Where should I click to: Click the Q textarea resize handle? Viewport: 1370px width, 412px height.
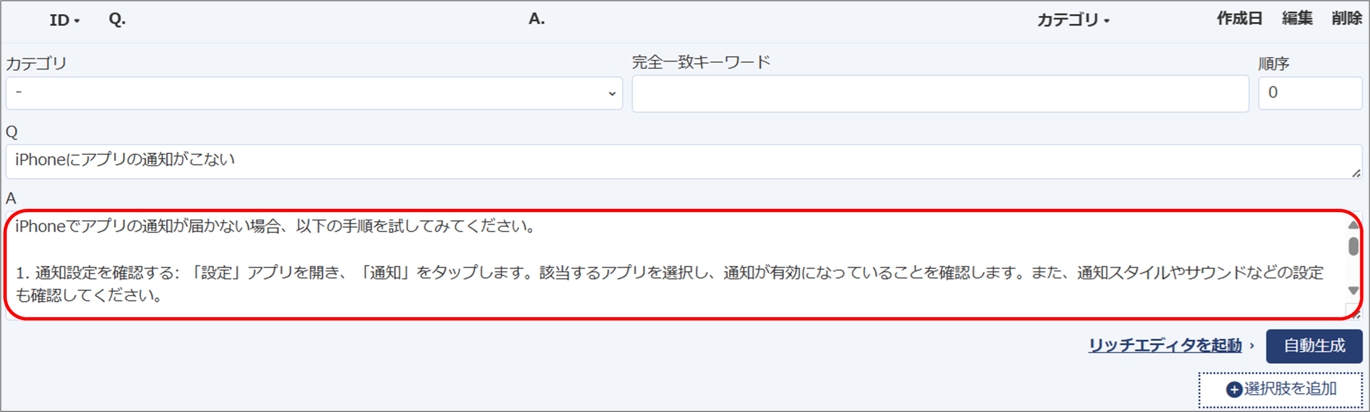1356,173
